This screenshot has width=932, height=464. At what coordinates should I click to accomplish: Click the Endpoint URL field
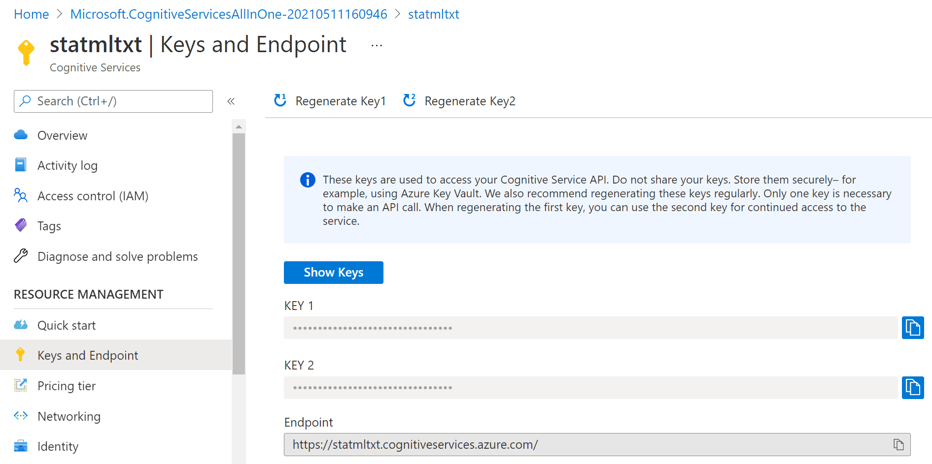pyautogui.click(x=597, y=444)
